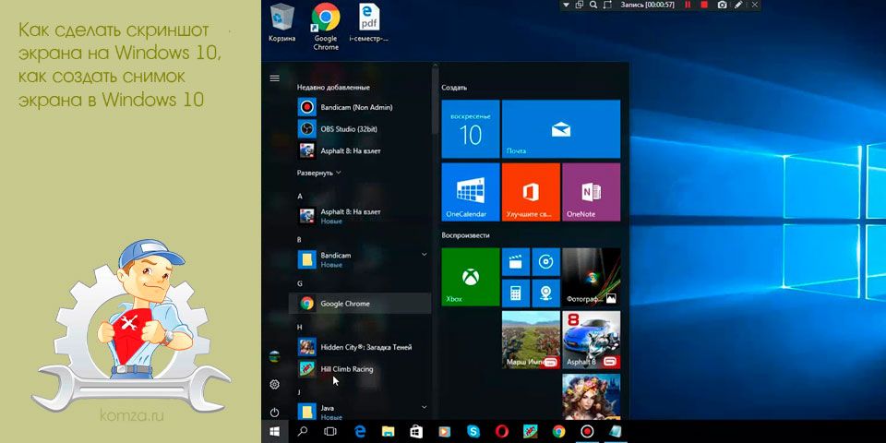Stop the recording with the red square

704,5
